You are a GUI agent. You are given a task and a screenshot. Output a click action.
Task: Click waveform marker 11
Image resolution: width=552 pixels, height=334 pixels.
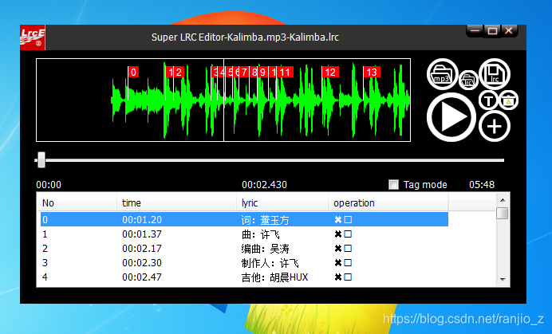pyautogui.click(x=285, y=72)
